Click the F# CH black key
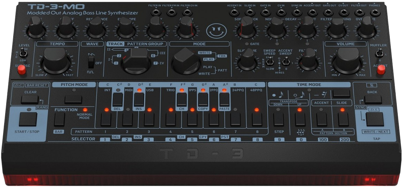 coord(181,100)
